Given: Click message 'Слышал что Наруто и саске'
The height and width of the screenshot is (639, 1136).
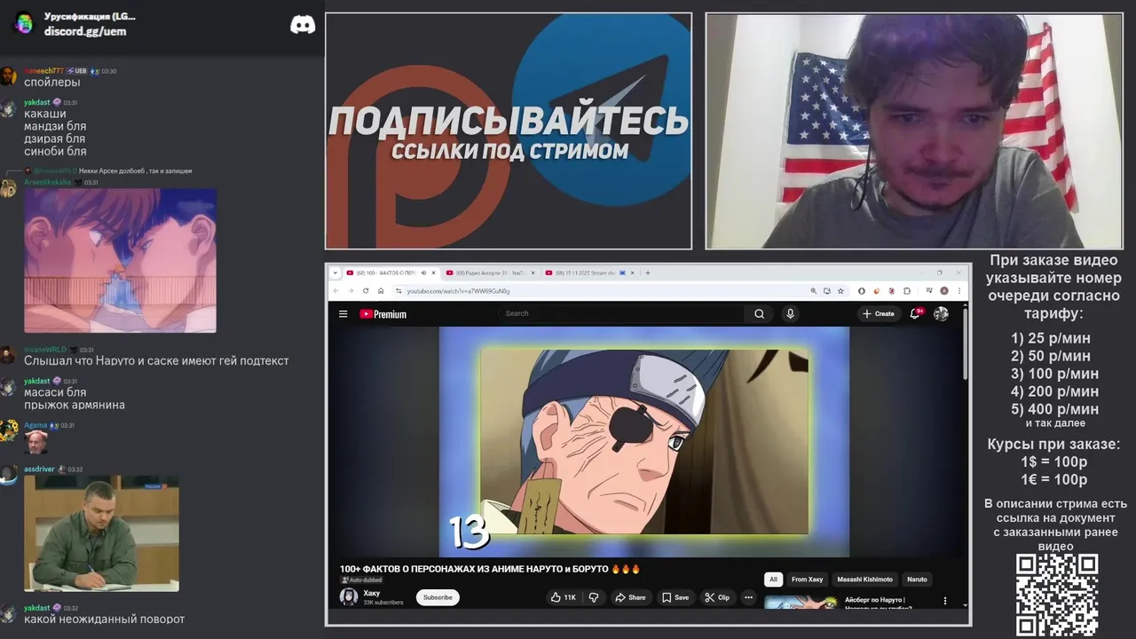Looking at the screenshot, I should [x=156, y=360].
